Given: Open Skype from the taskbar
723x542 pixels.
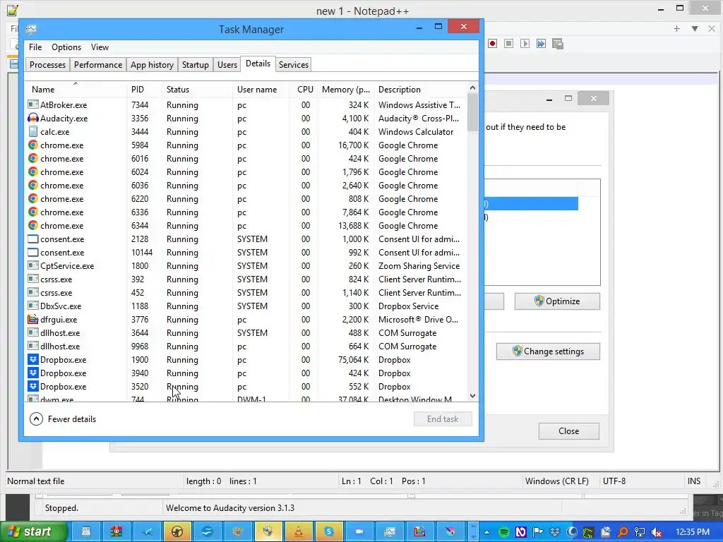Looking at the screenshot, I should (x=329, y=532).
